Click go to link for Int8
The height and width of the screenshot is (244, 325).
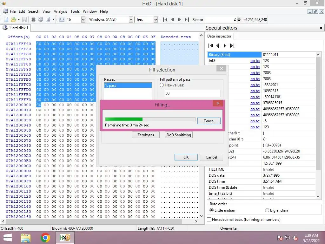255,61
